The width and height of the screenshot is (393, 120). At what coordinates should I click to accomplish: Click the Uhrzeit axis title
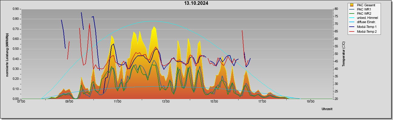(x=327, y=109)
